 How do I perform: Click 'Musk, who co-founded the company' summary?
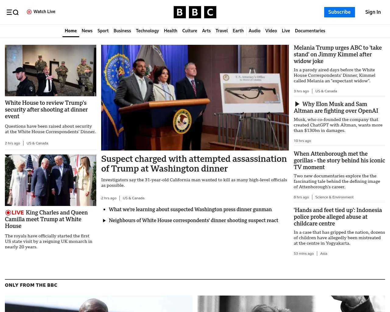[x=338, y=125]
